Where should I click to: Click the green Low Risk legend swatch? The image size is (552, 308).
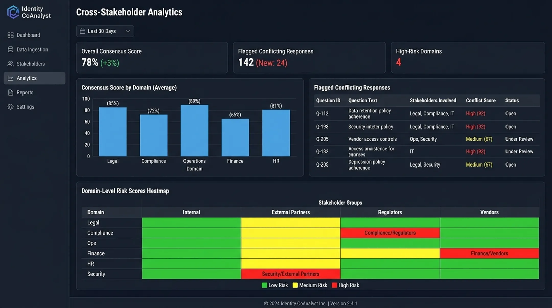pos(264,285)
